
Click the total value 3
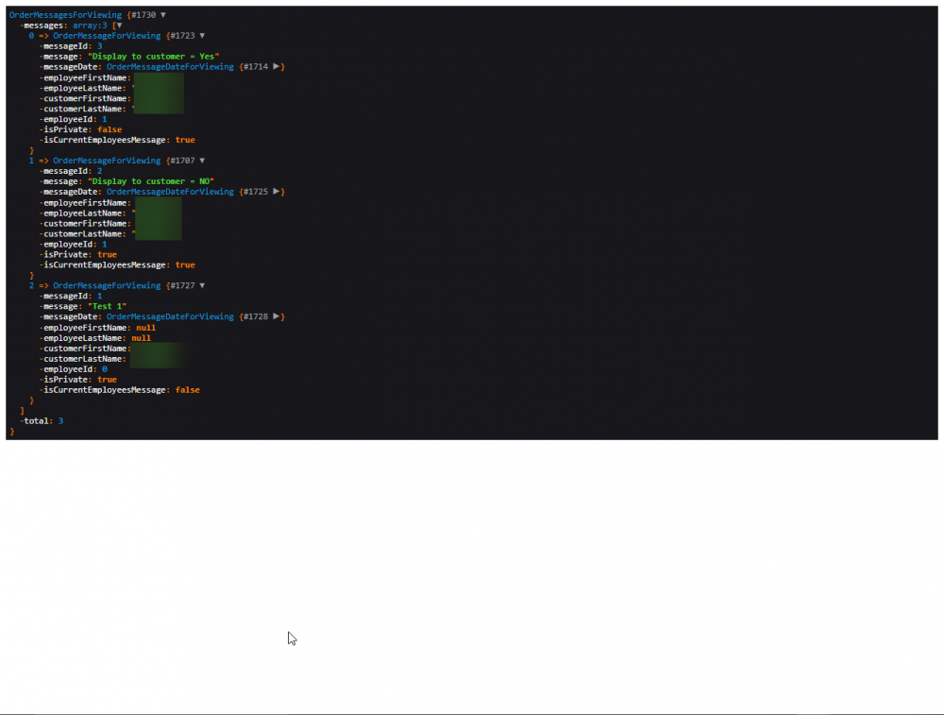60,421
